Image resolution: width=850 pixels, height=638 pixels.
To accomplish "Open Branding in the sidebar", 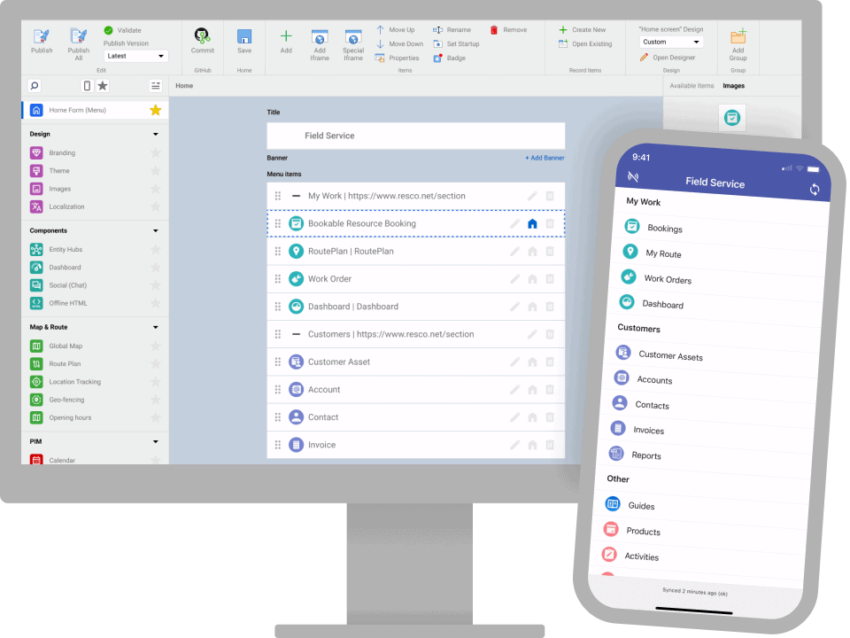I will coord(62,153).
